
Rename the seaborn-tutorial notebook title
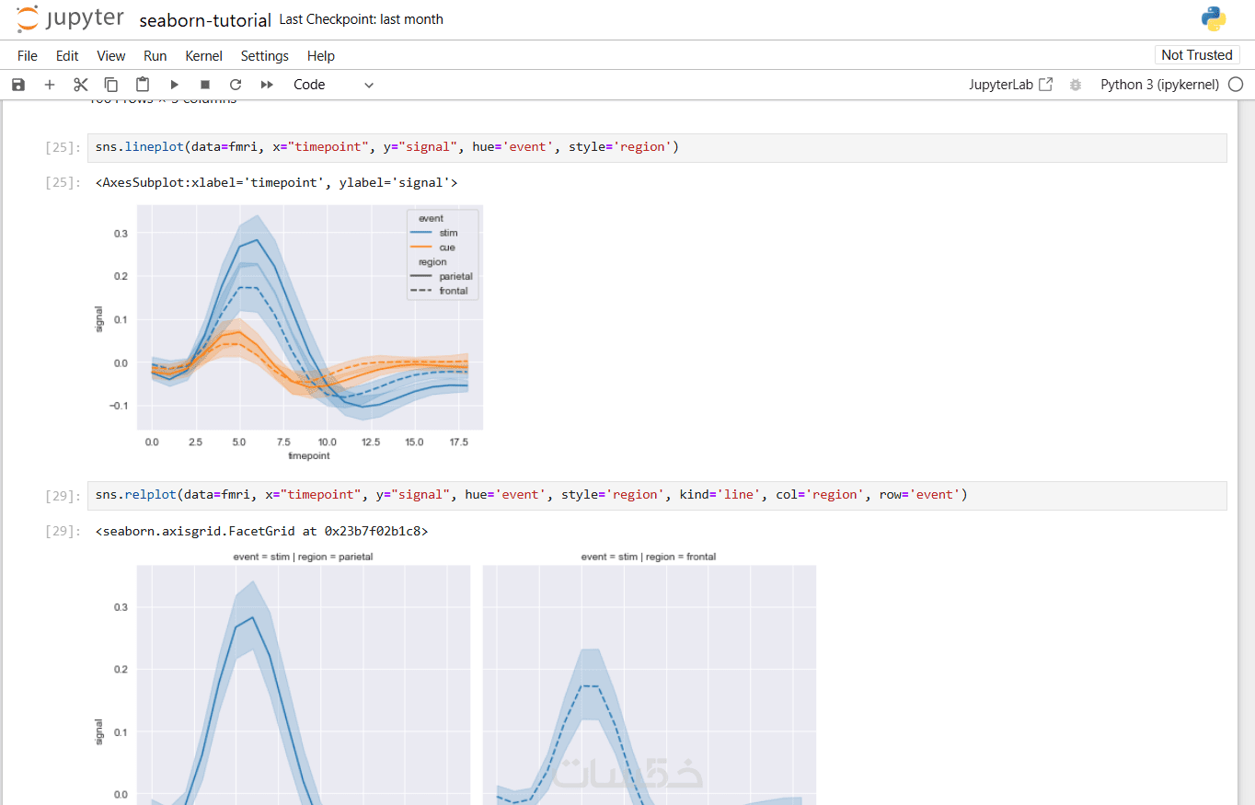coord(205,20)
